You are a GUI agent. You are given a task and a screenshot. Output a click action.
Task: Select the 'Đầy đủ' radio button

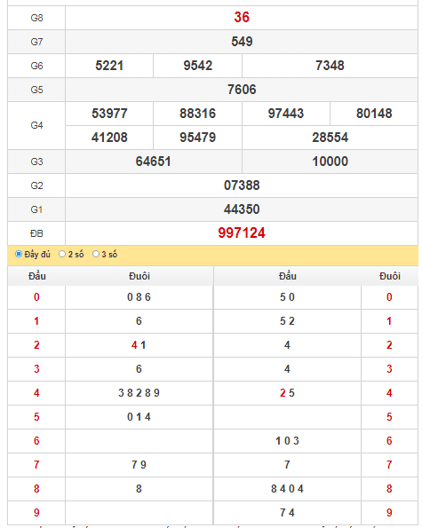coord(19,254)
